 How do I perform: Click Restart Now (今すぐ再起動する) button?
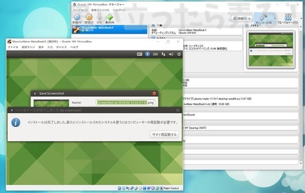pyautogui.click(x=164, y=134)
